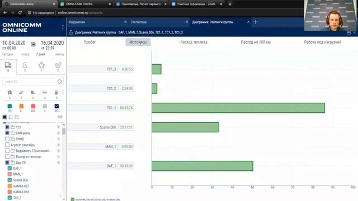Click the vehicle tree scrollbar thumb

click(64, 131)
